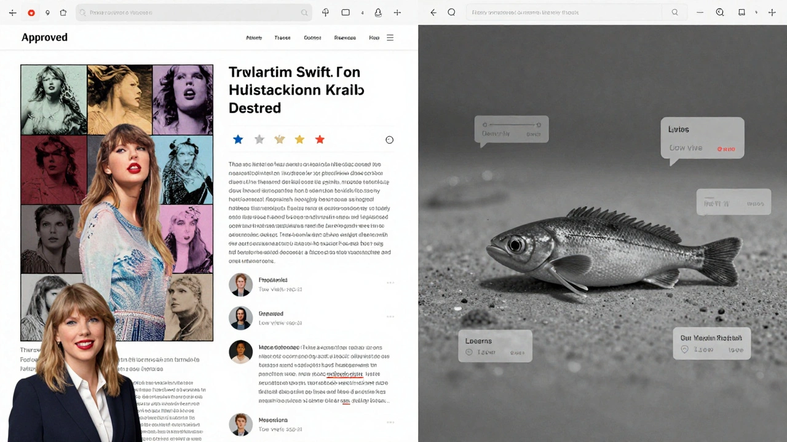
Task: Open the three-dot menu on the Mesestara review
Action: click(x=390, y=422)
